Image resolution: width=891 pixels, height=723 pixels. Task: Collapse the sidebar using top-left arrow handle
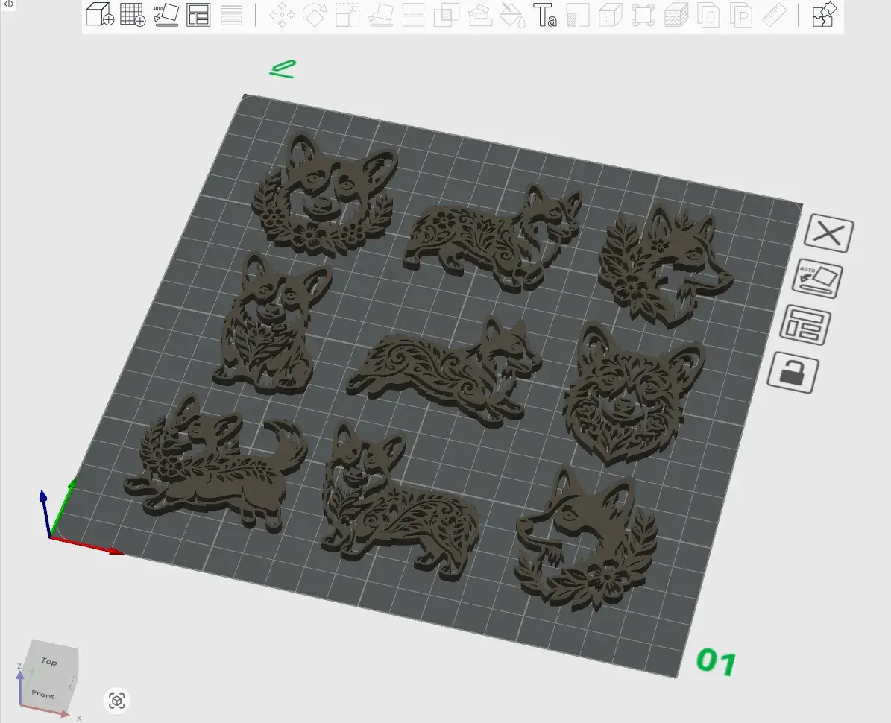point(8,4)
